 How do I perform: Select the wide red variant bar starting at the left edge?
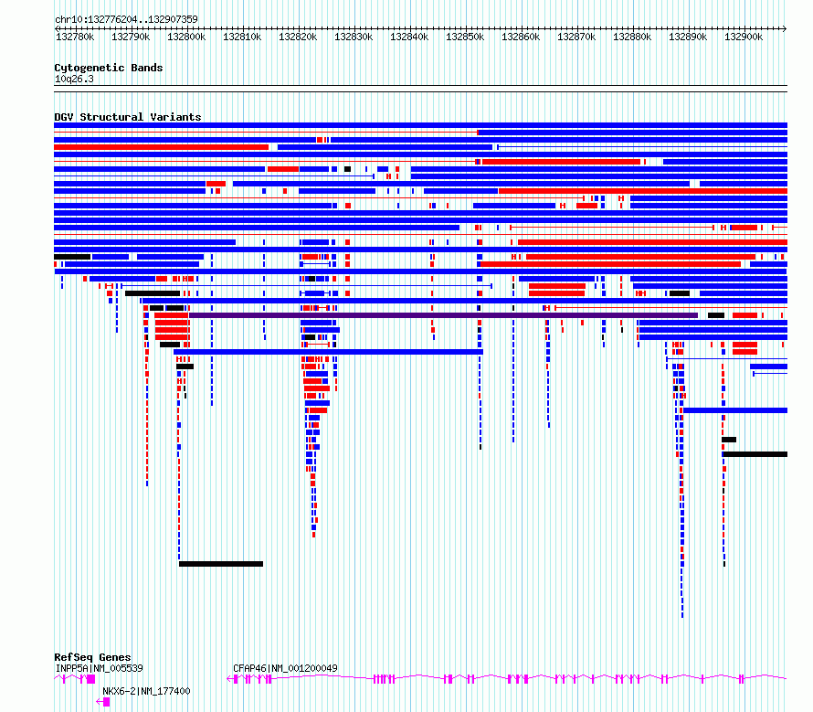162,147
